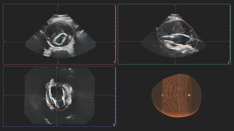Click the white center line on the 3D mesh
Screen dimensions: 234x131
point(179,95)
